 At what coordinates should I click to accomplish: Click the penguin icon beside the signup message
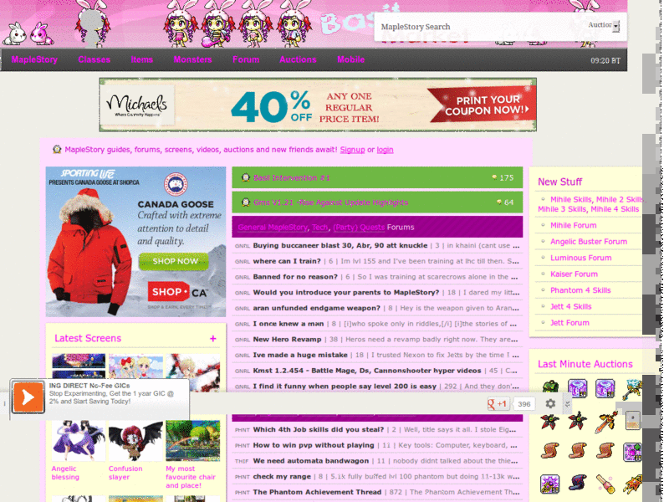57,150
